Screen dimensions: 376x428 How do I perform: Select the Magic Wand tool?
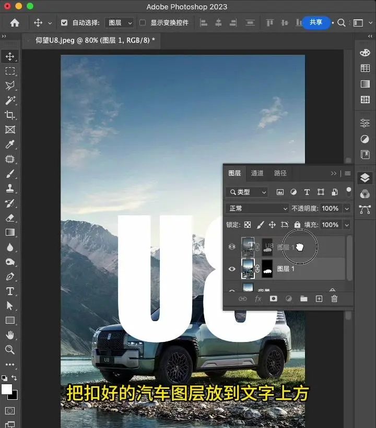click(x=10, y=100)
